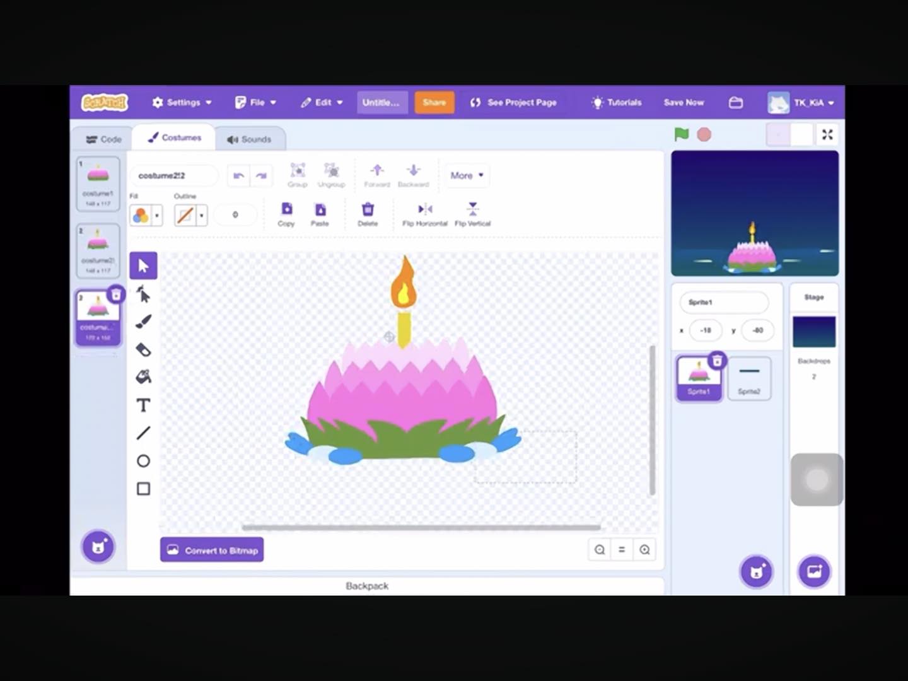Enter full screen stage mode
Screen dimensions: 908x681
pyautogui.click(x=827, y=134)
